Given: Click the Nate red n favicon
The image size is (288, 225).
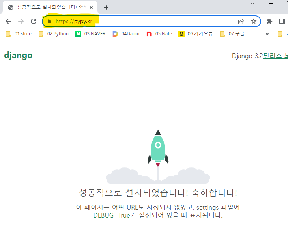Looking at the screenshot, I should (149, 34).
